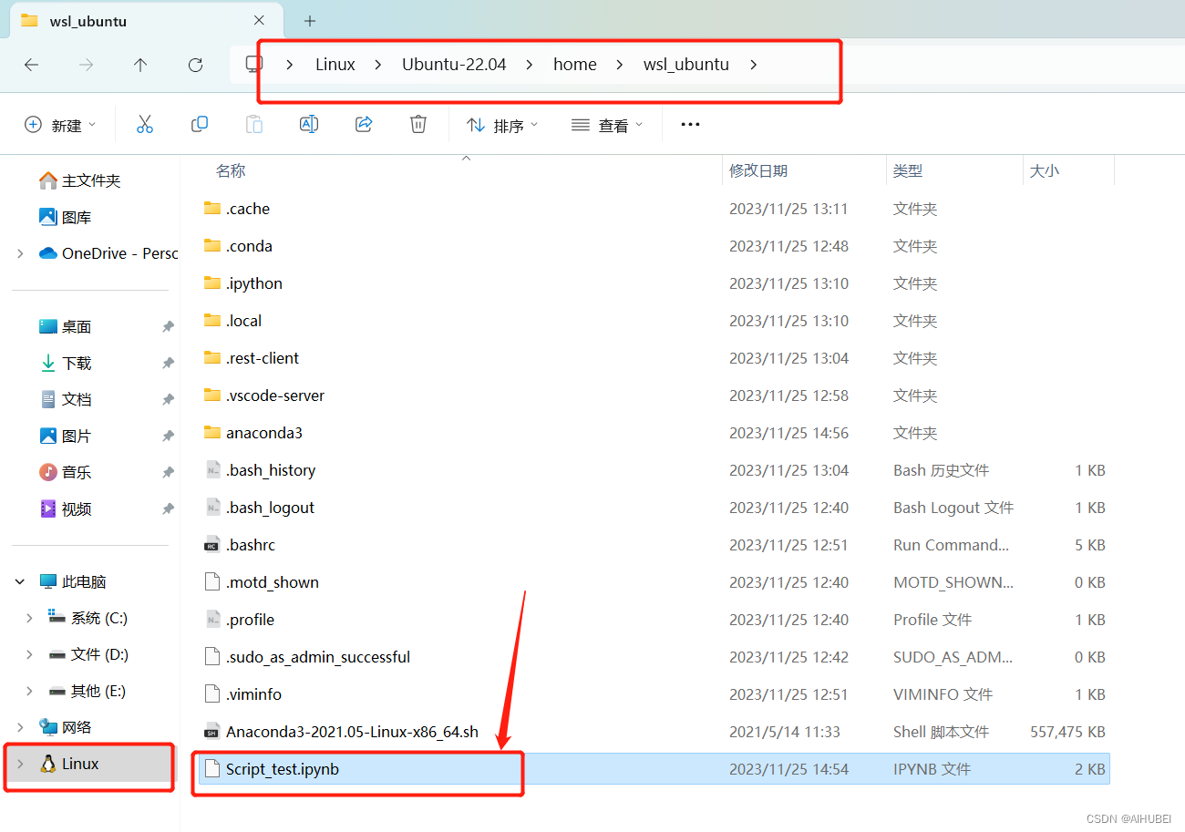Select the Script_test.ipynb file

(654, 769)
